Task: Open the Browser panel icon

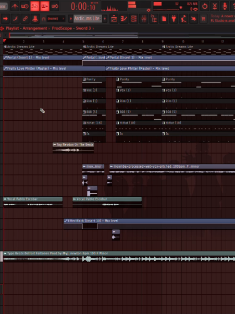Action: pyautogui.click(x=154, y=19)
